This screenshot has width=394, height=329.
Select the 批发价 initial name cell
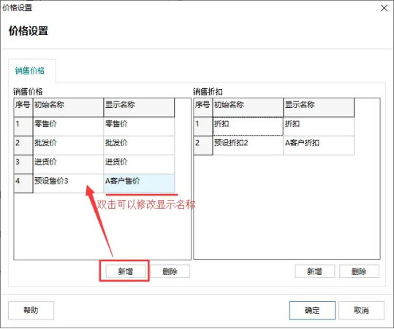(68, 145)
